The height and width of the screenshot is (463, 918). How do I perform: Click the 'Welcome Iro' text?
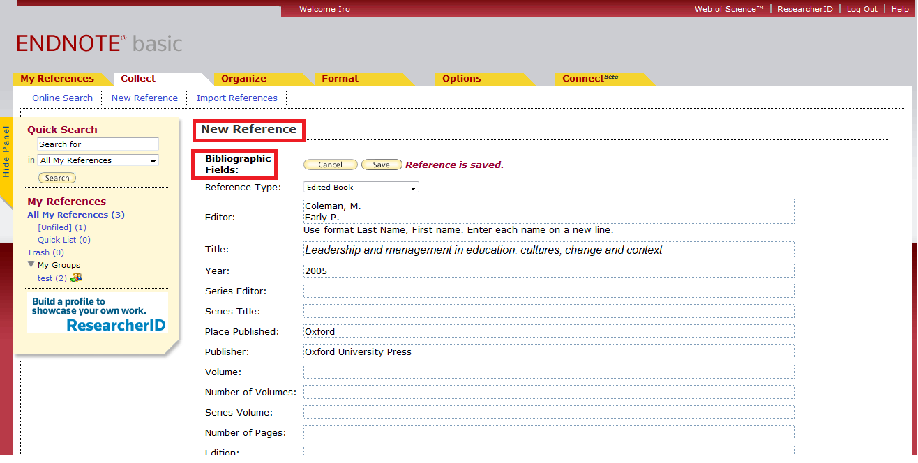[324, 9]
